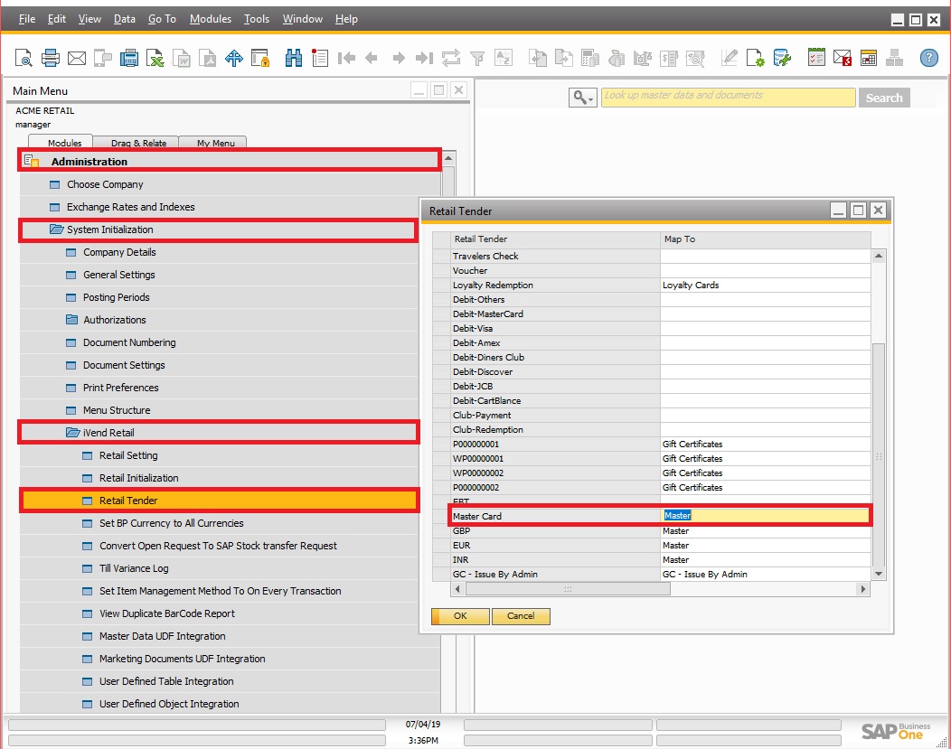Go to Last Data Record icon
This screenshot has height=749, width=951.
pyautogui.click(x=424, y=58)
